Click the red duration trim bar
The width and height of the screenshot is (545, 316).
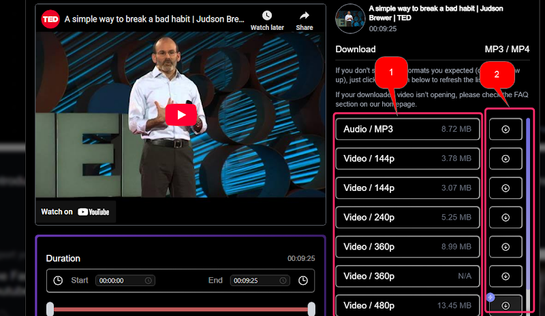181,309
